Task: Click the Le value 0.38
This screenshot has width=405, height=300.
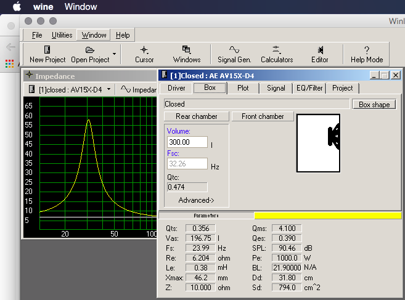Action: 200,268
